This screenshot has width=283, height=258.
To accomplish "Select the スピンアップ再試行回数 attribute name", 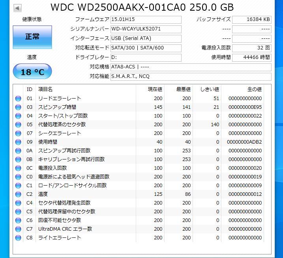I will 64,150.
